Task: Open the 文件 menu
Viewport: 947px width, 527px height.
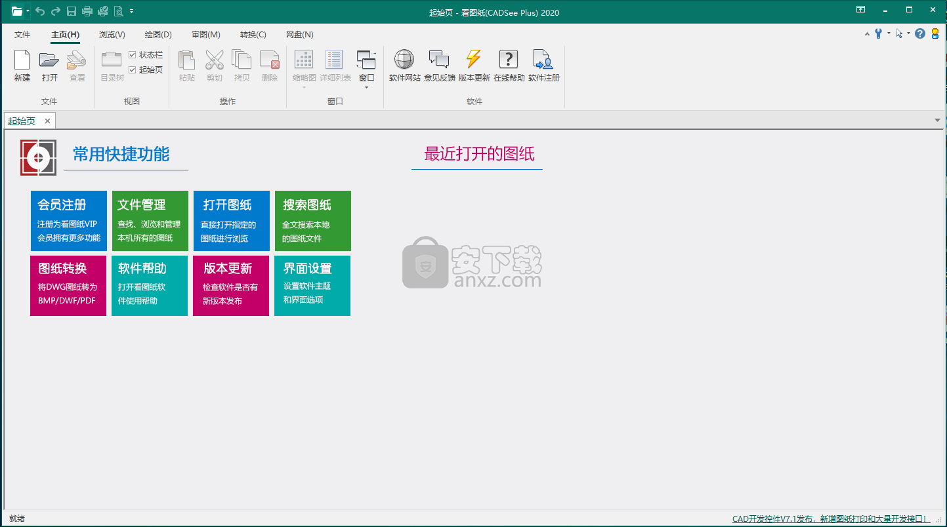Action: pyautogui.click(x=22, y=35)
